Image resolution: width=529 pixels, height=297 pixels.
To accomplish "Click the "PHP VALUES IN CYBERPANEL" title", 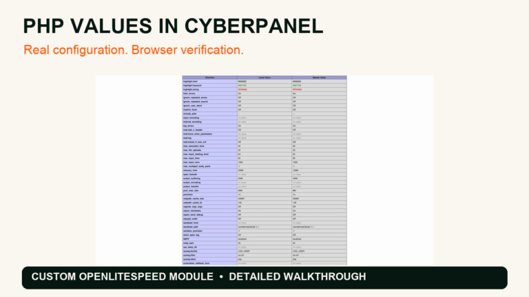I will 173,26.
